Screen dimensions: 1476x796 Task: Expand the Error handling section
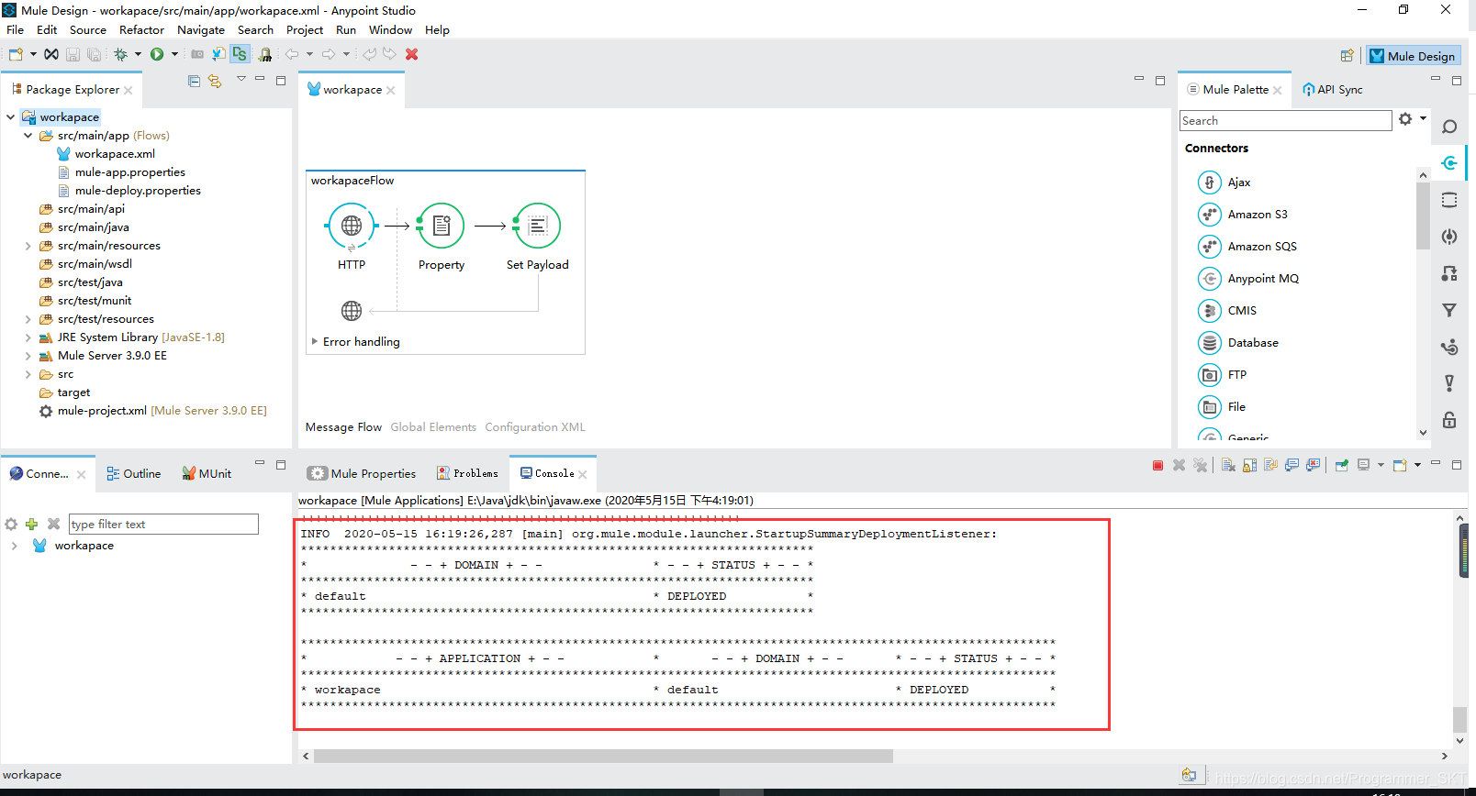[x=315, y=341]
